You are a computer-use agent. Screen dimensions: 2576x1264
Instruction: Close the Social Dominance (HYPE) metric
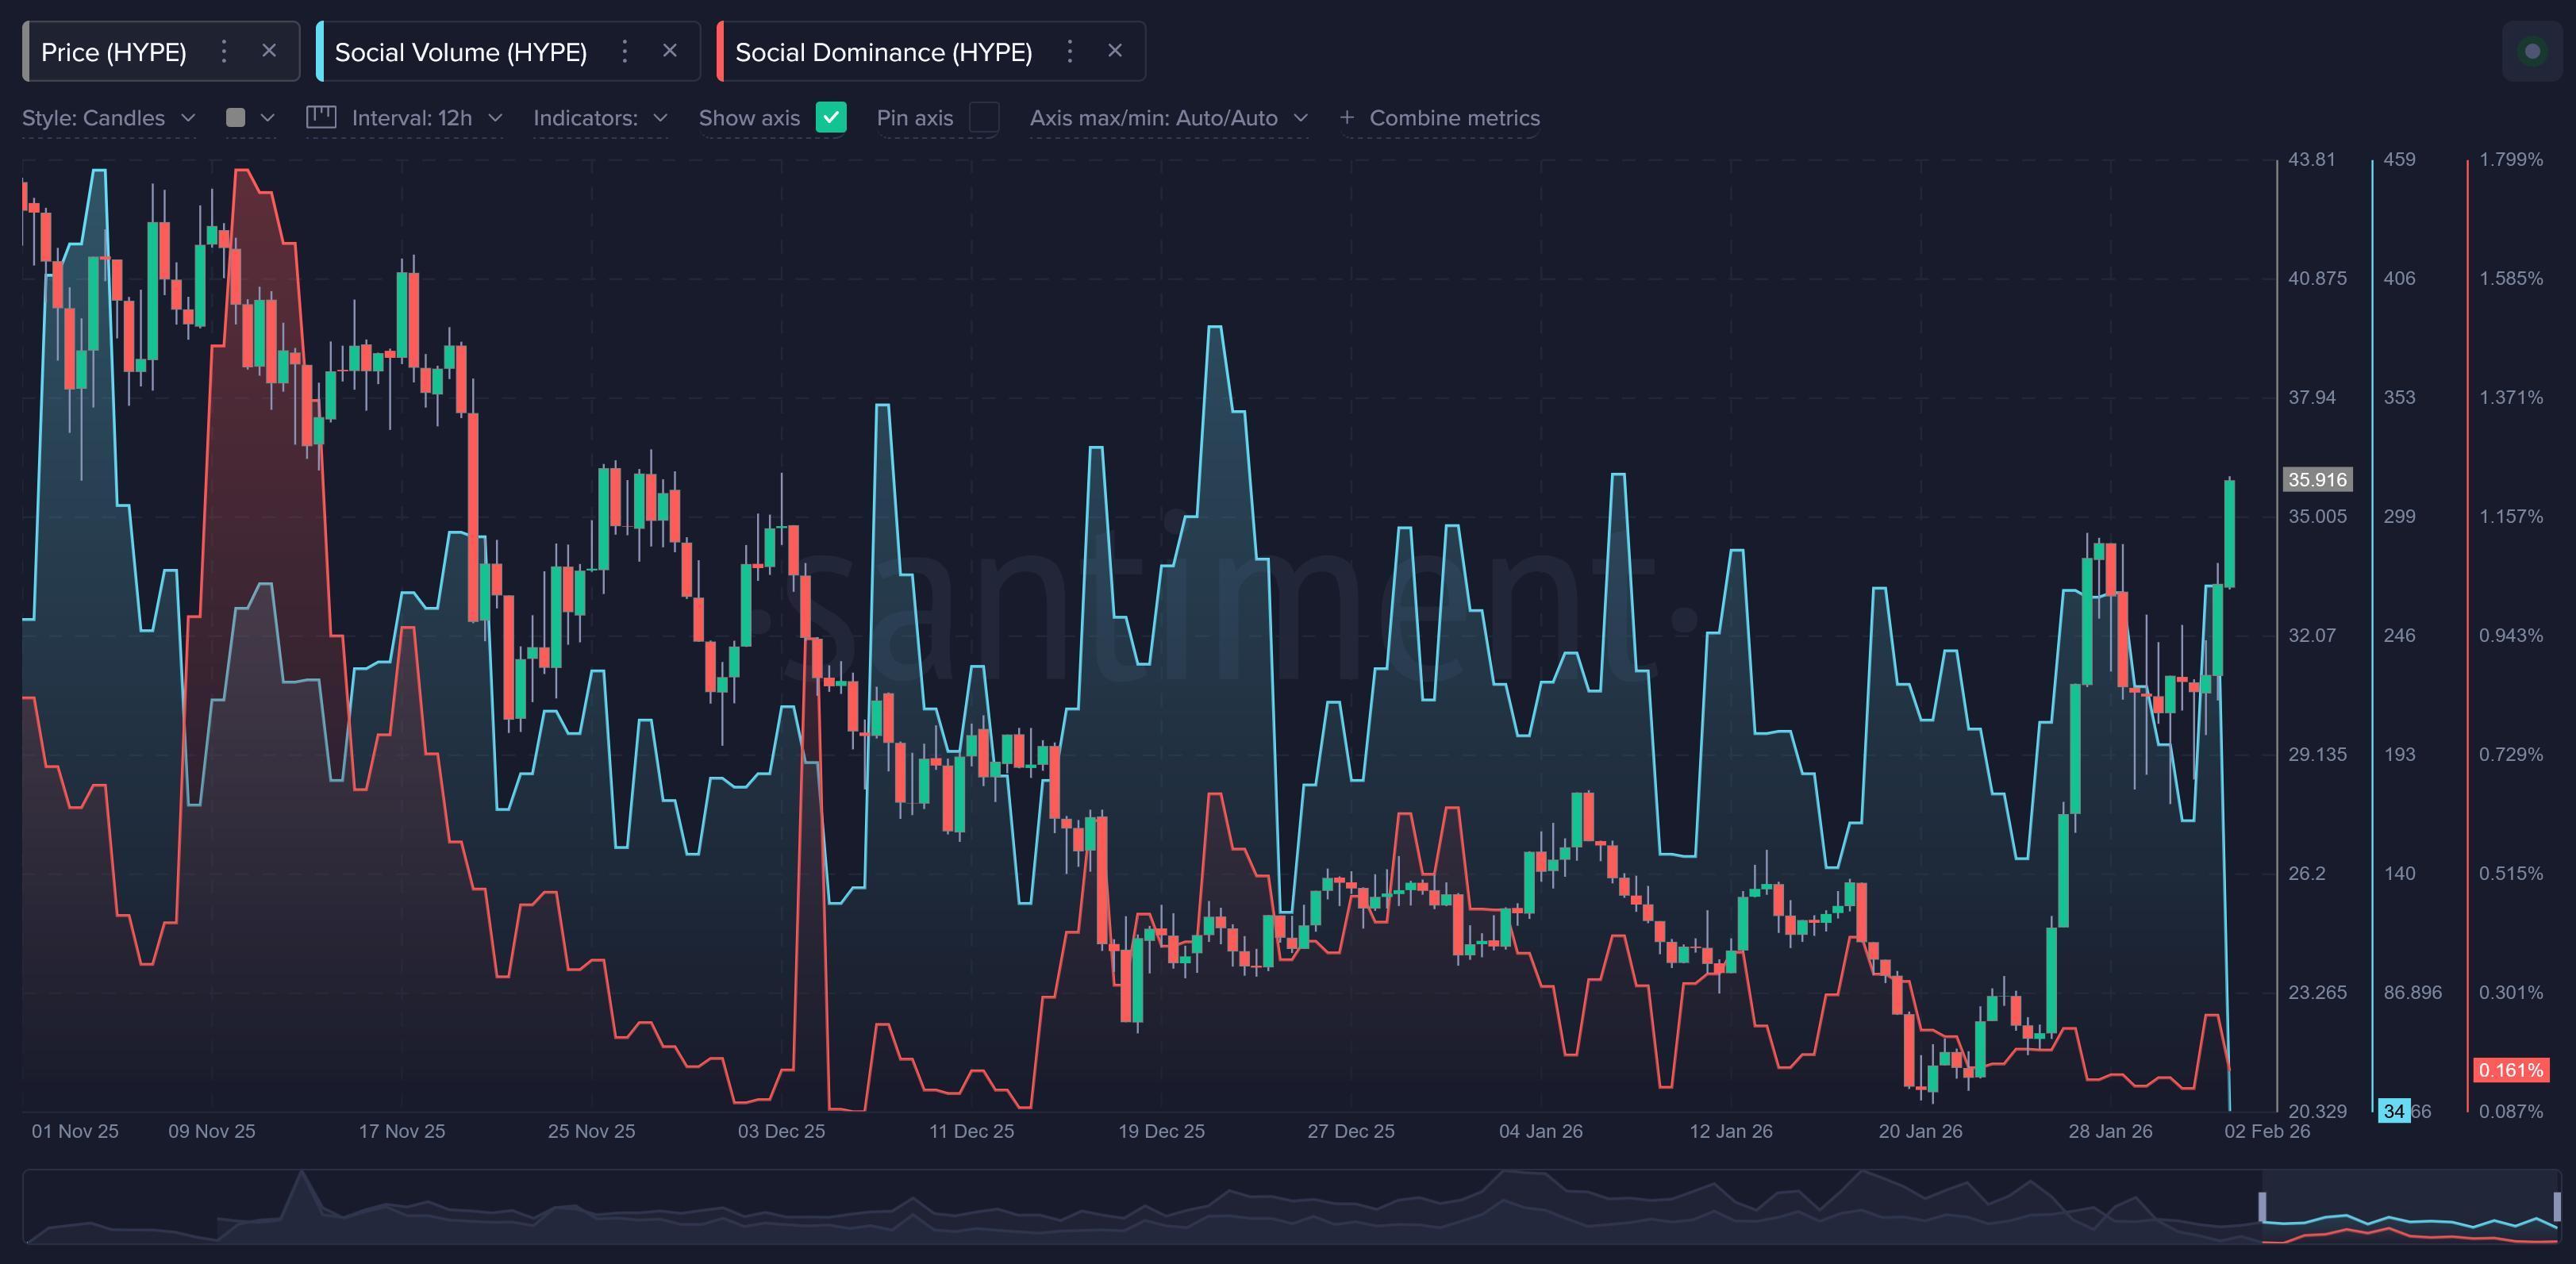click(x=1115, y=51)
